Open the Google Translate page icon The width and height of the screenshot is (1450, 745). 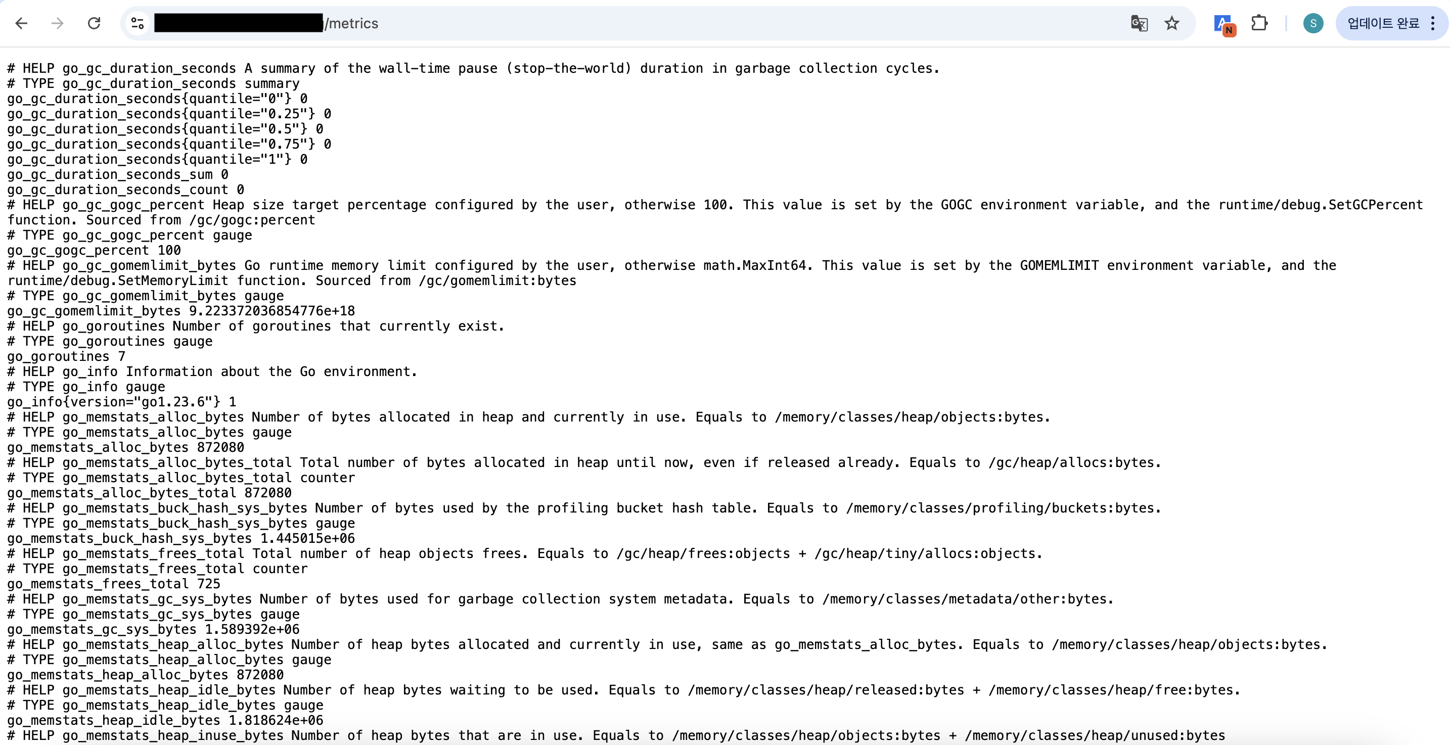point(1139,23)
